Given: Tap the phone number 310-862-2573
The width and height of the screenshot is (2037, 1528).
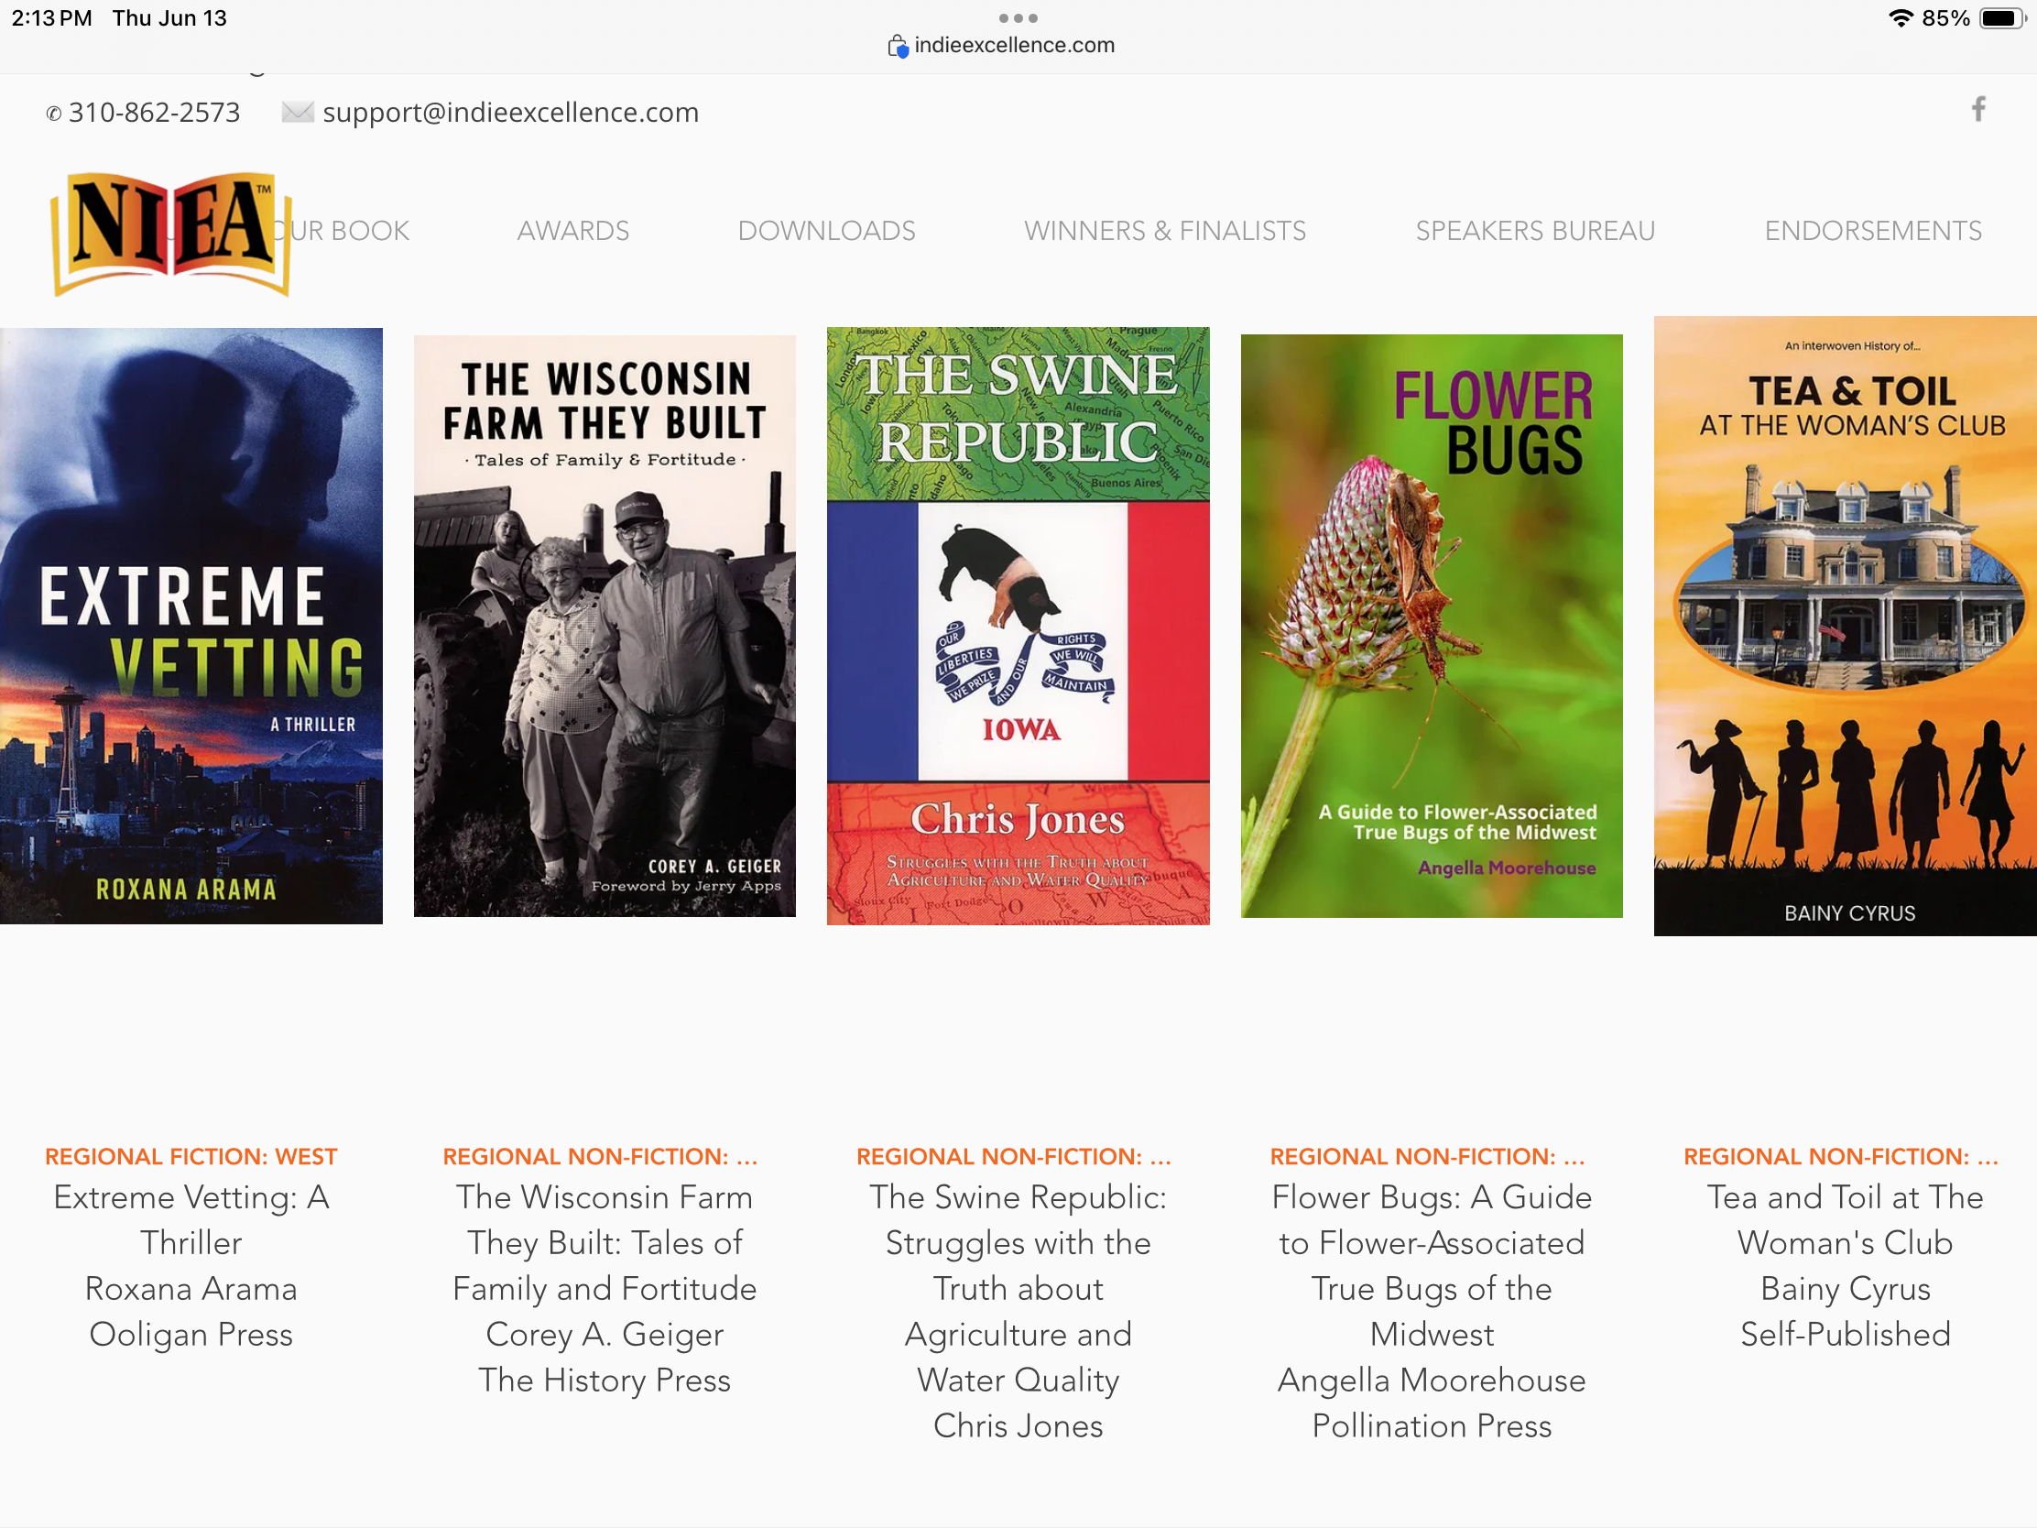Looking at the screenshot, I should (x=153, y=113).
